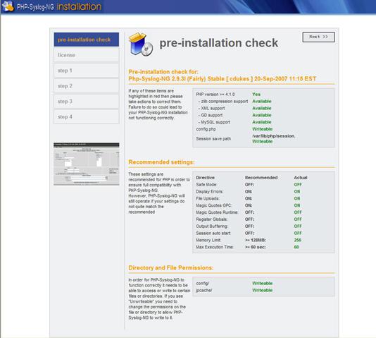The height and width of the screenshot is (338, 376).
Task: Click the 'Recommended settings:' heading
Action: point(161,162)
